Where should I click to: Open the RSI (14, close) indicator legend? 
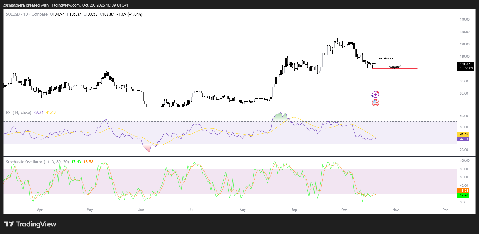18,113
